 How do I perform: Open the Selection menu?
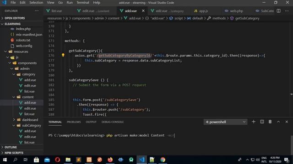click(36, 3)
